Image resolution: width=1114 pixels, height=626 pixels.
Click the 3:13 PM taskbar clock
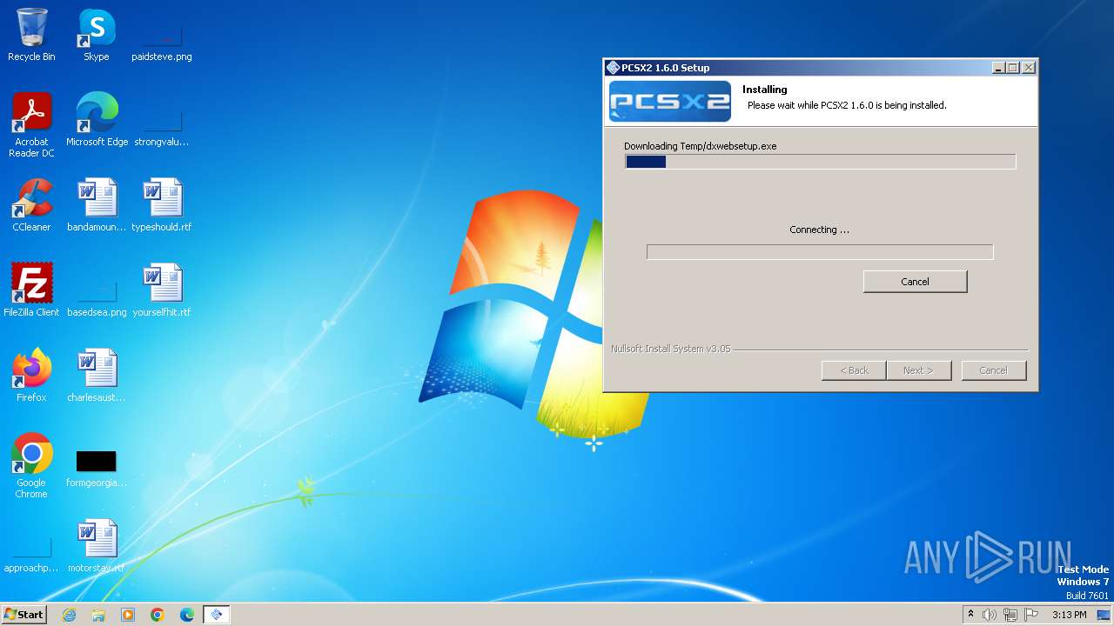(x=1069, y=615)
